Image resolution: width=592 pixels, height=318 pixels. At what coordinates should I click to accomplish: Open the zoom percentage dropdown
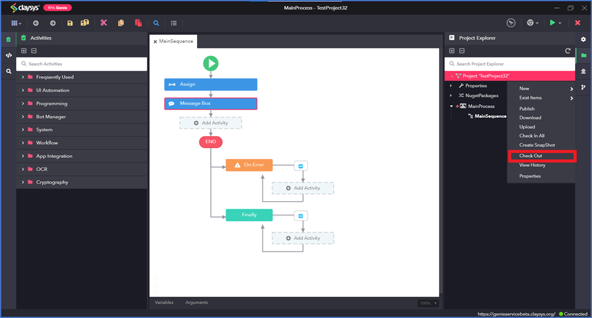click(x=428, y=303)
